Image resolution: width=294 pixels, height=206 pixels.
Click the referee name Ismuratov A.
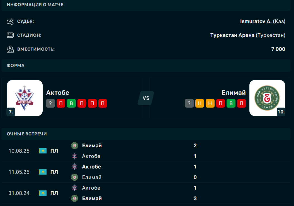(x=256, y=21)
